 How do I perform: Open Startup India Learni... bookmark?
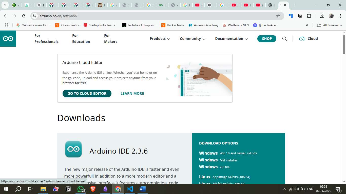101,25
